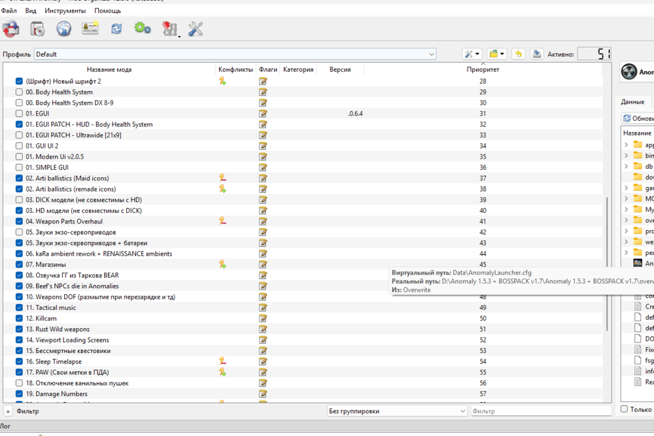Viewport: 654px width, 436px height.
Task: Switch to the Данные tab
Action: 632,102
